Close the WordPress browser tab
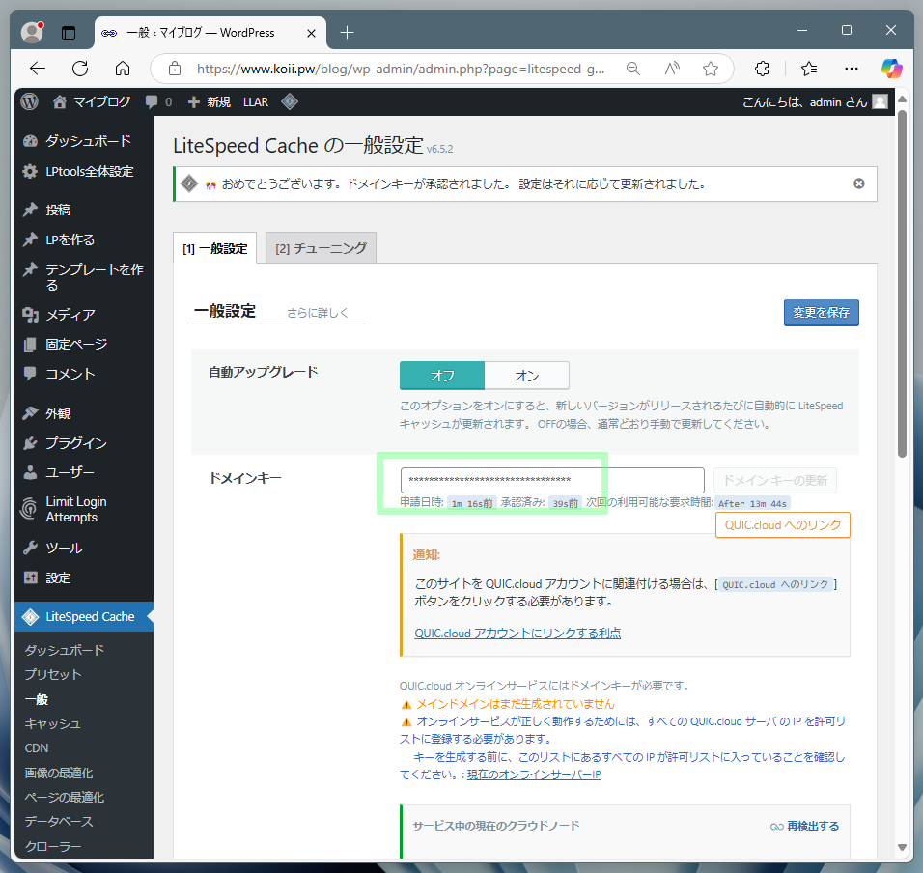The height and width of the screenshot is (873, 923). coord(312,33)
